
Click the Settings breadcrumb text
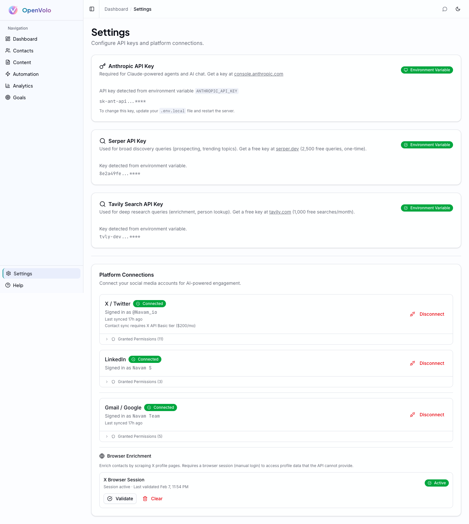pos(142,9)
